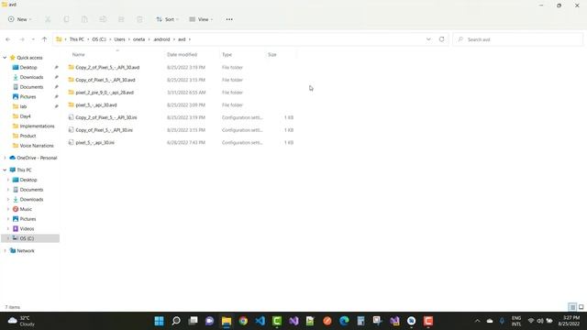
Task: Navigate up one folder level
Action: pos(45,39)
